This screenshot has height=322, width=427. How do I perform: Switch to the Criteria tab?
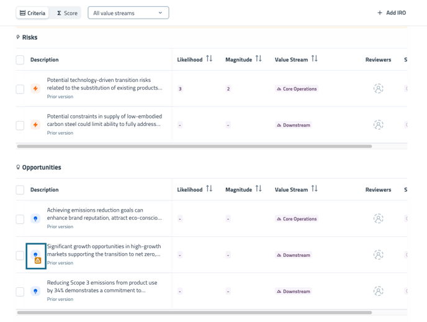point(32,13)
